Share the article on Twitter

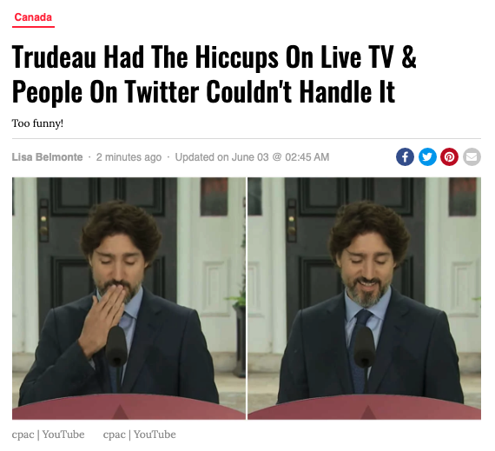(x=427, y=156)
